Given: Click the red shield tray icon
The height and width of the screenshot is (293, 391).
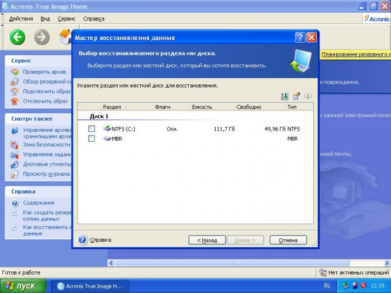Looking at the screenshot, I should click(363, 286).
